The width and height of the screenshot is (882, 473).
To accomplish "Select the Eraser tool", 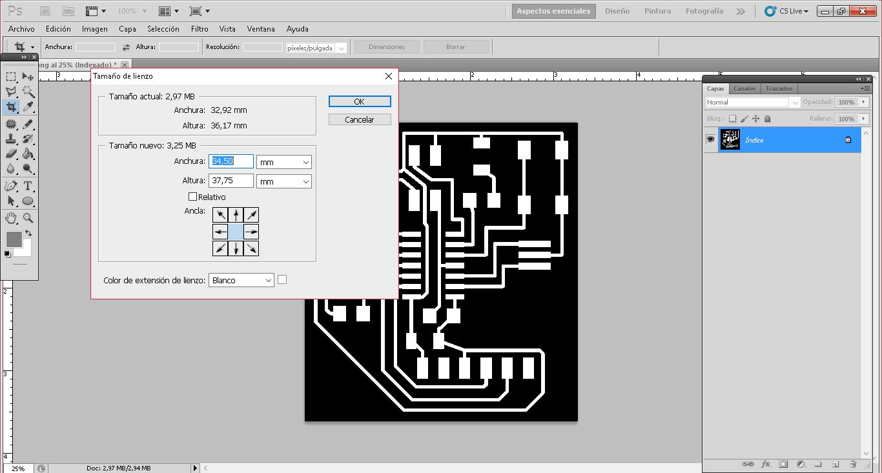I will [x=11, y=154].
